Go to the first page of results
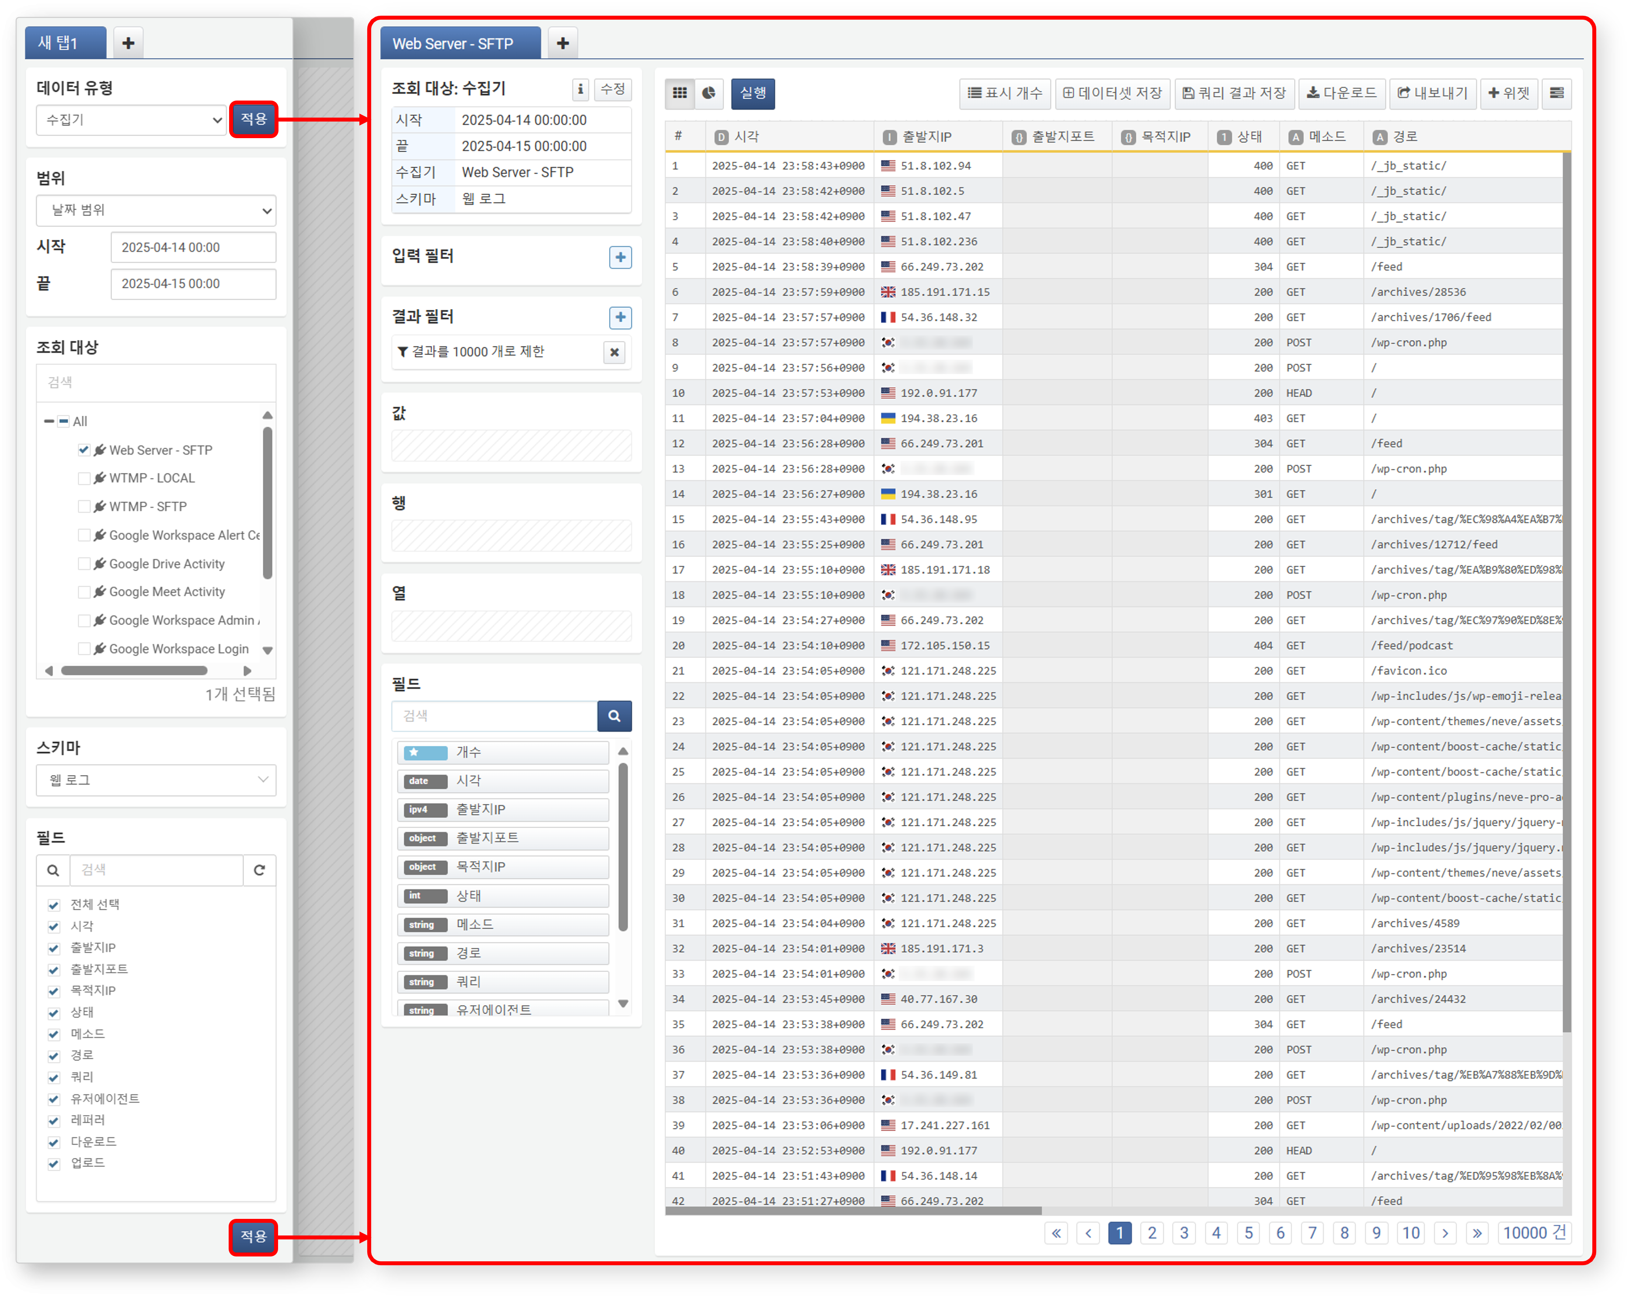Viewport: 1629px width, 1298px height. 1056,1233
